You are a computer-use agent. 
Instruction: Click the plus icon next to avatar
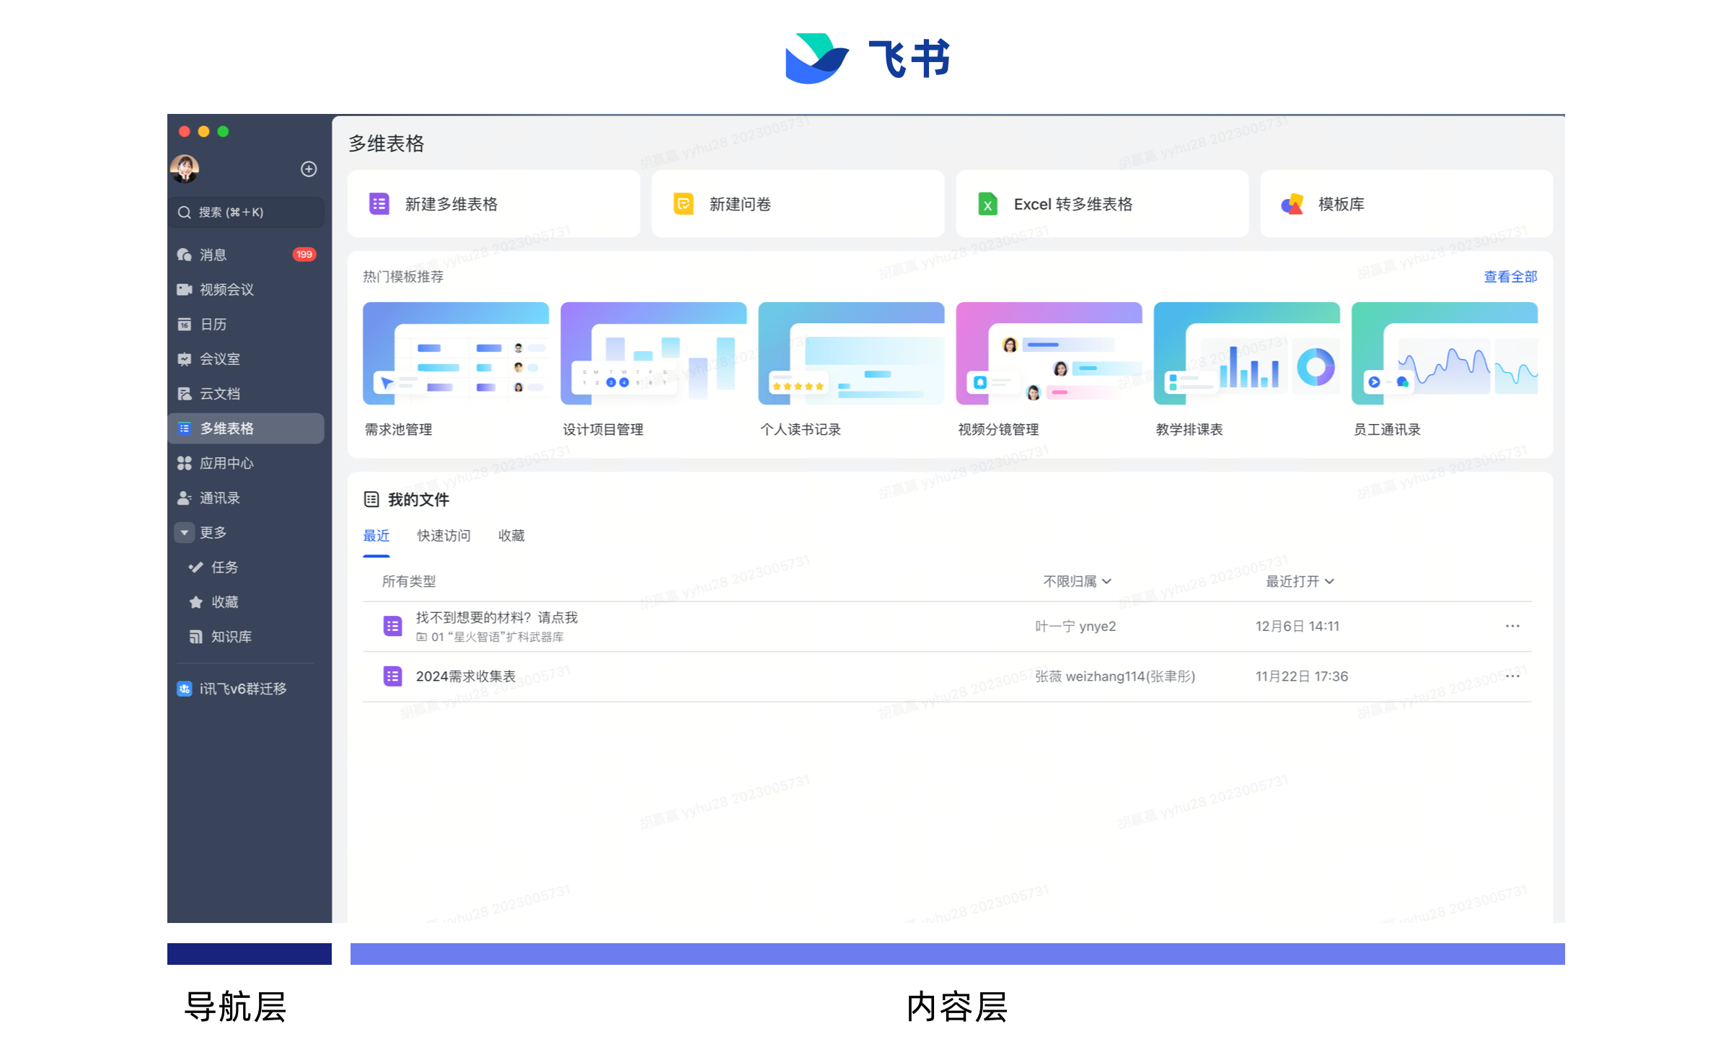pos(309,169)
